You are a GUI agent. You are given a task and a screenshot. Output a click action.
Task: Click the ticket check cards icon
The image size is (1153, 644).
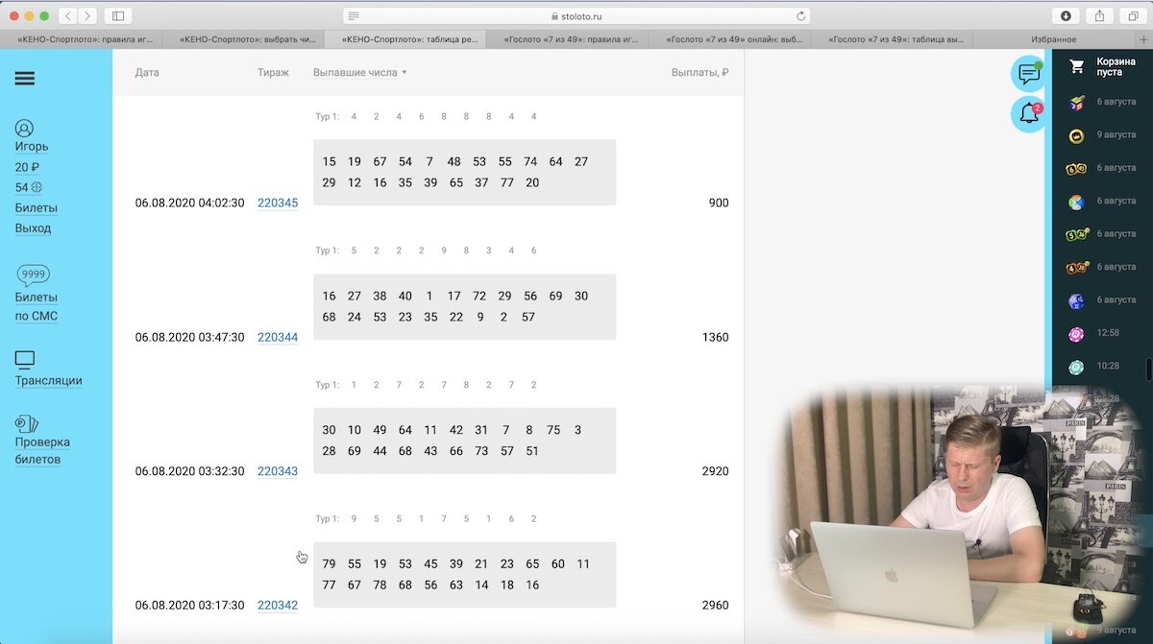(27, 423)
